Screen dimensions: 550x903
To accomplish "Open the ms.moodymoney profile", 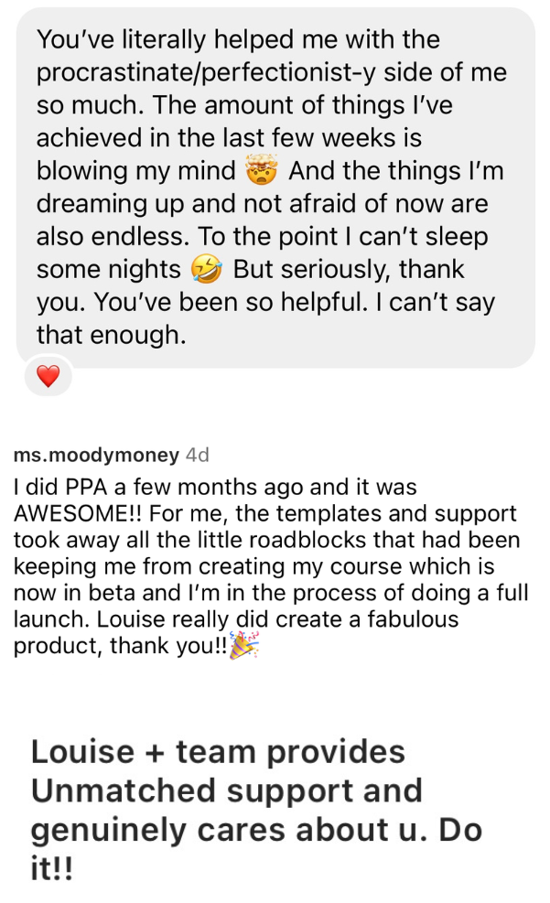I will click(x=96, y=455).
